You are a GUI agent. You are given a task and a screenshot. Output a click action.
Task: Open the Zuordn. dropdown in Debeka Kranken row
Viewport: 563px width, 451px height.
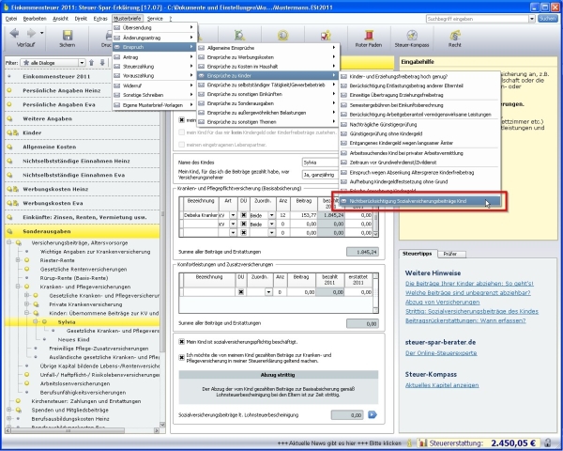pos(271,215)
